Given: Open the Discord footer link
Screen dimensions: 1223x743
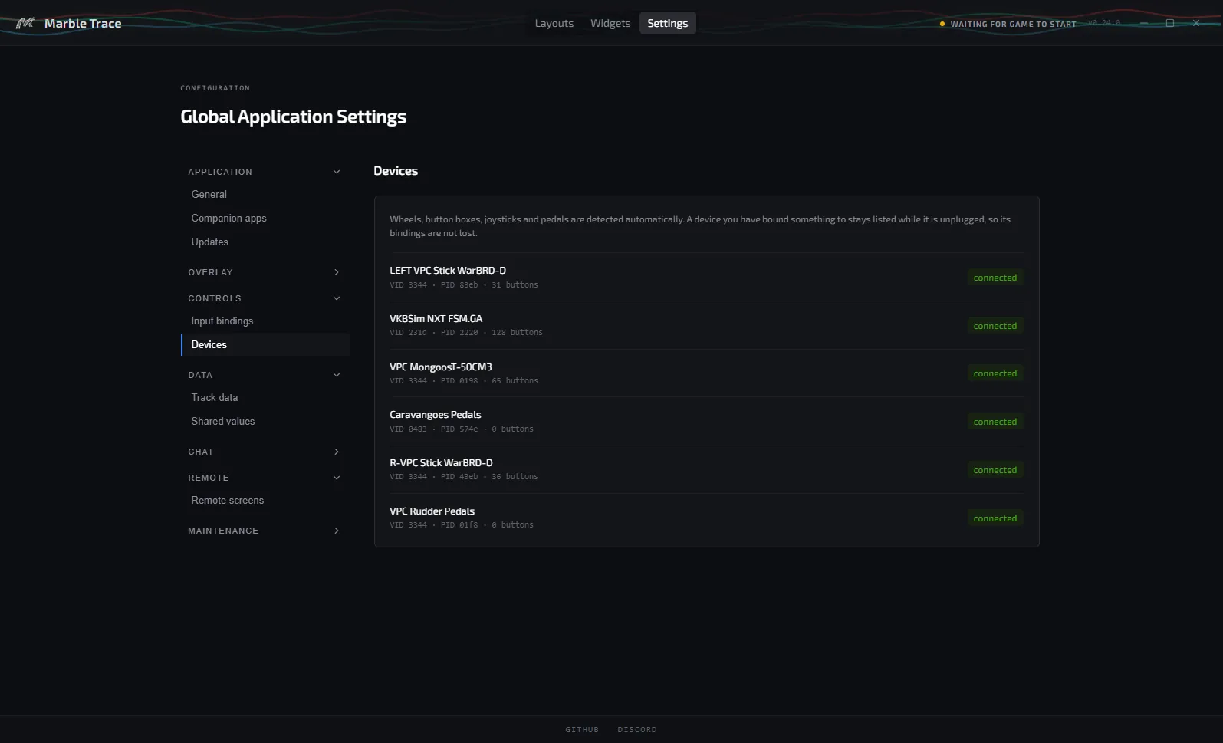Looking at the screenshot, I should pos(637,730).
